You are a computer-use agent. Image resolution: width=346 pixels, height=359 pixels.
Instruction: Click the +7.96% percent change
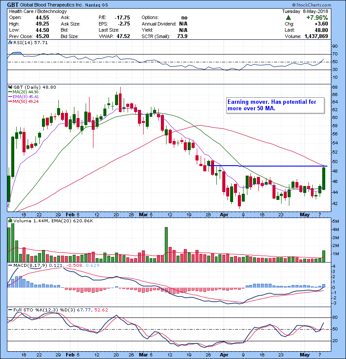click(317, 18)
